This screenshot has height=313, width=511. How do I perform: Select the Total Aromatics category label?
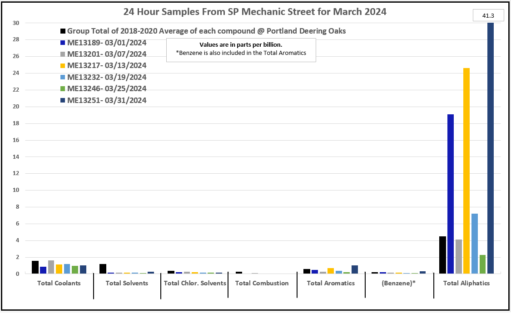point(331,284)
